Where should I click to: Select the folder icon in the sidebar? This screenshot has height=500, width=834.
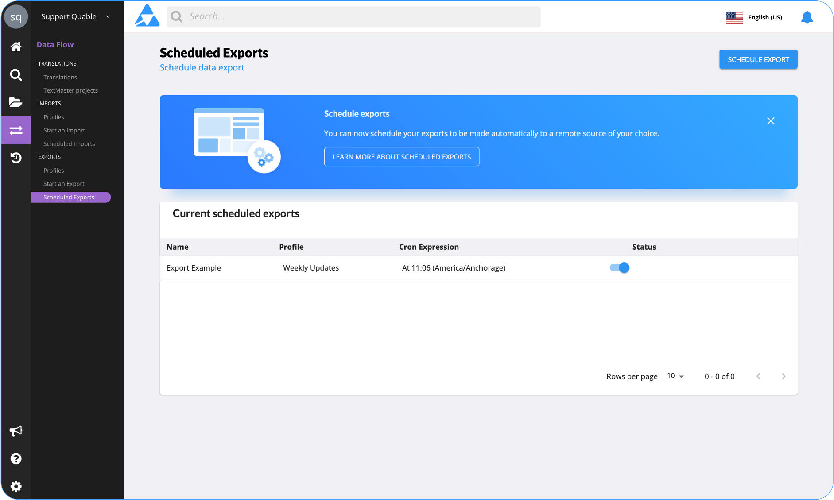click(16, 102)
